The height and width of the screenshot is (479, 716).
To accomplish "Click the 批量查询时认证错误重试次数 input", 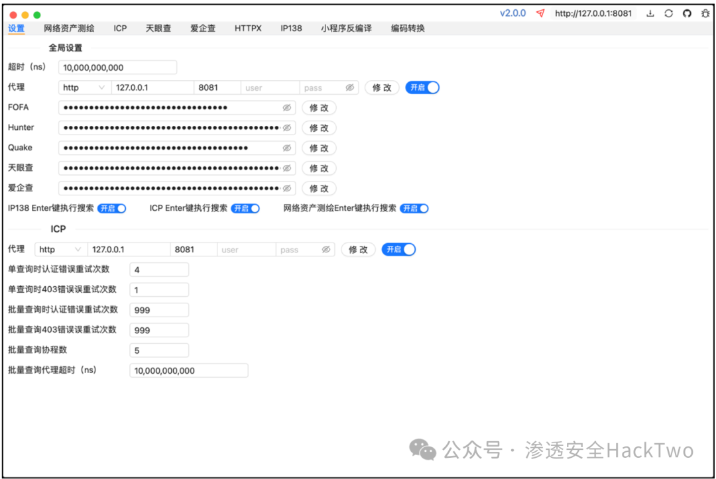I will pos(159,310).
